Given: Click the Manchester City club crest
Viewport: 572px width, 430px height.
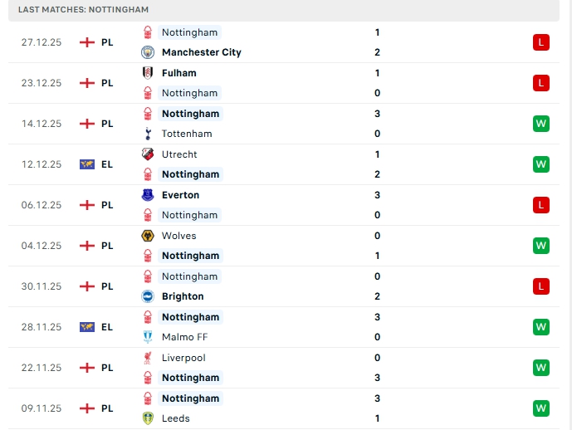Looking at the screenshot, I should coord(148,52).
